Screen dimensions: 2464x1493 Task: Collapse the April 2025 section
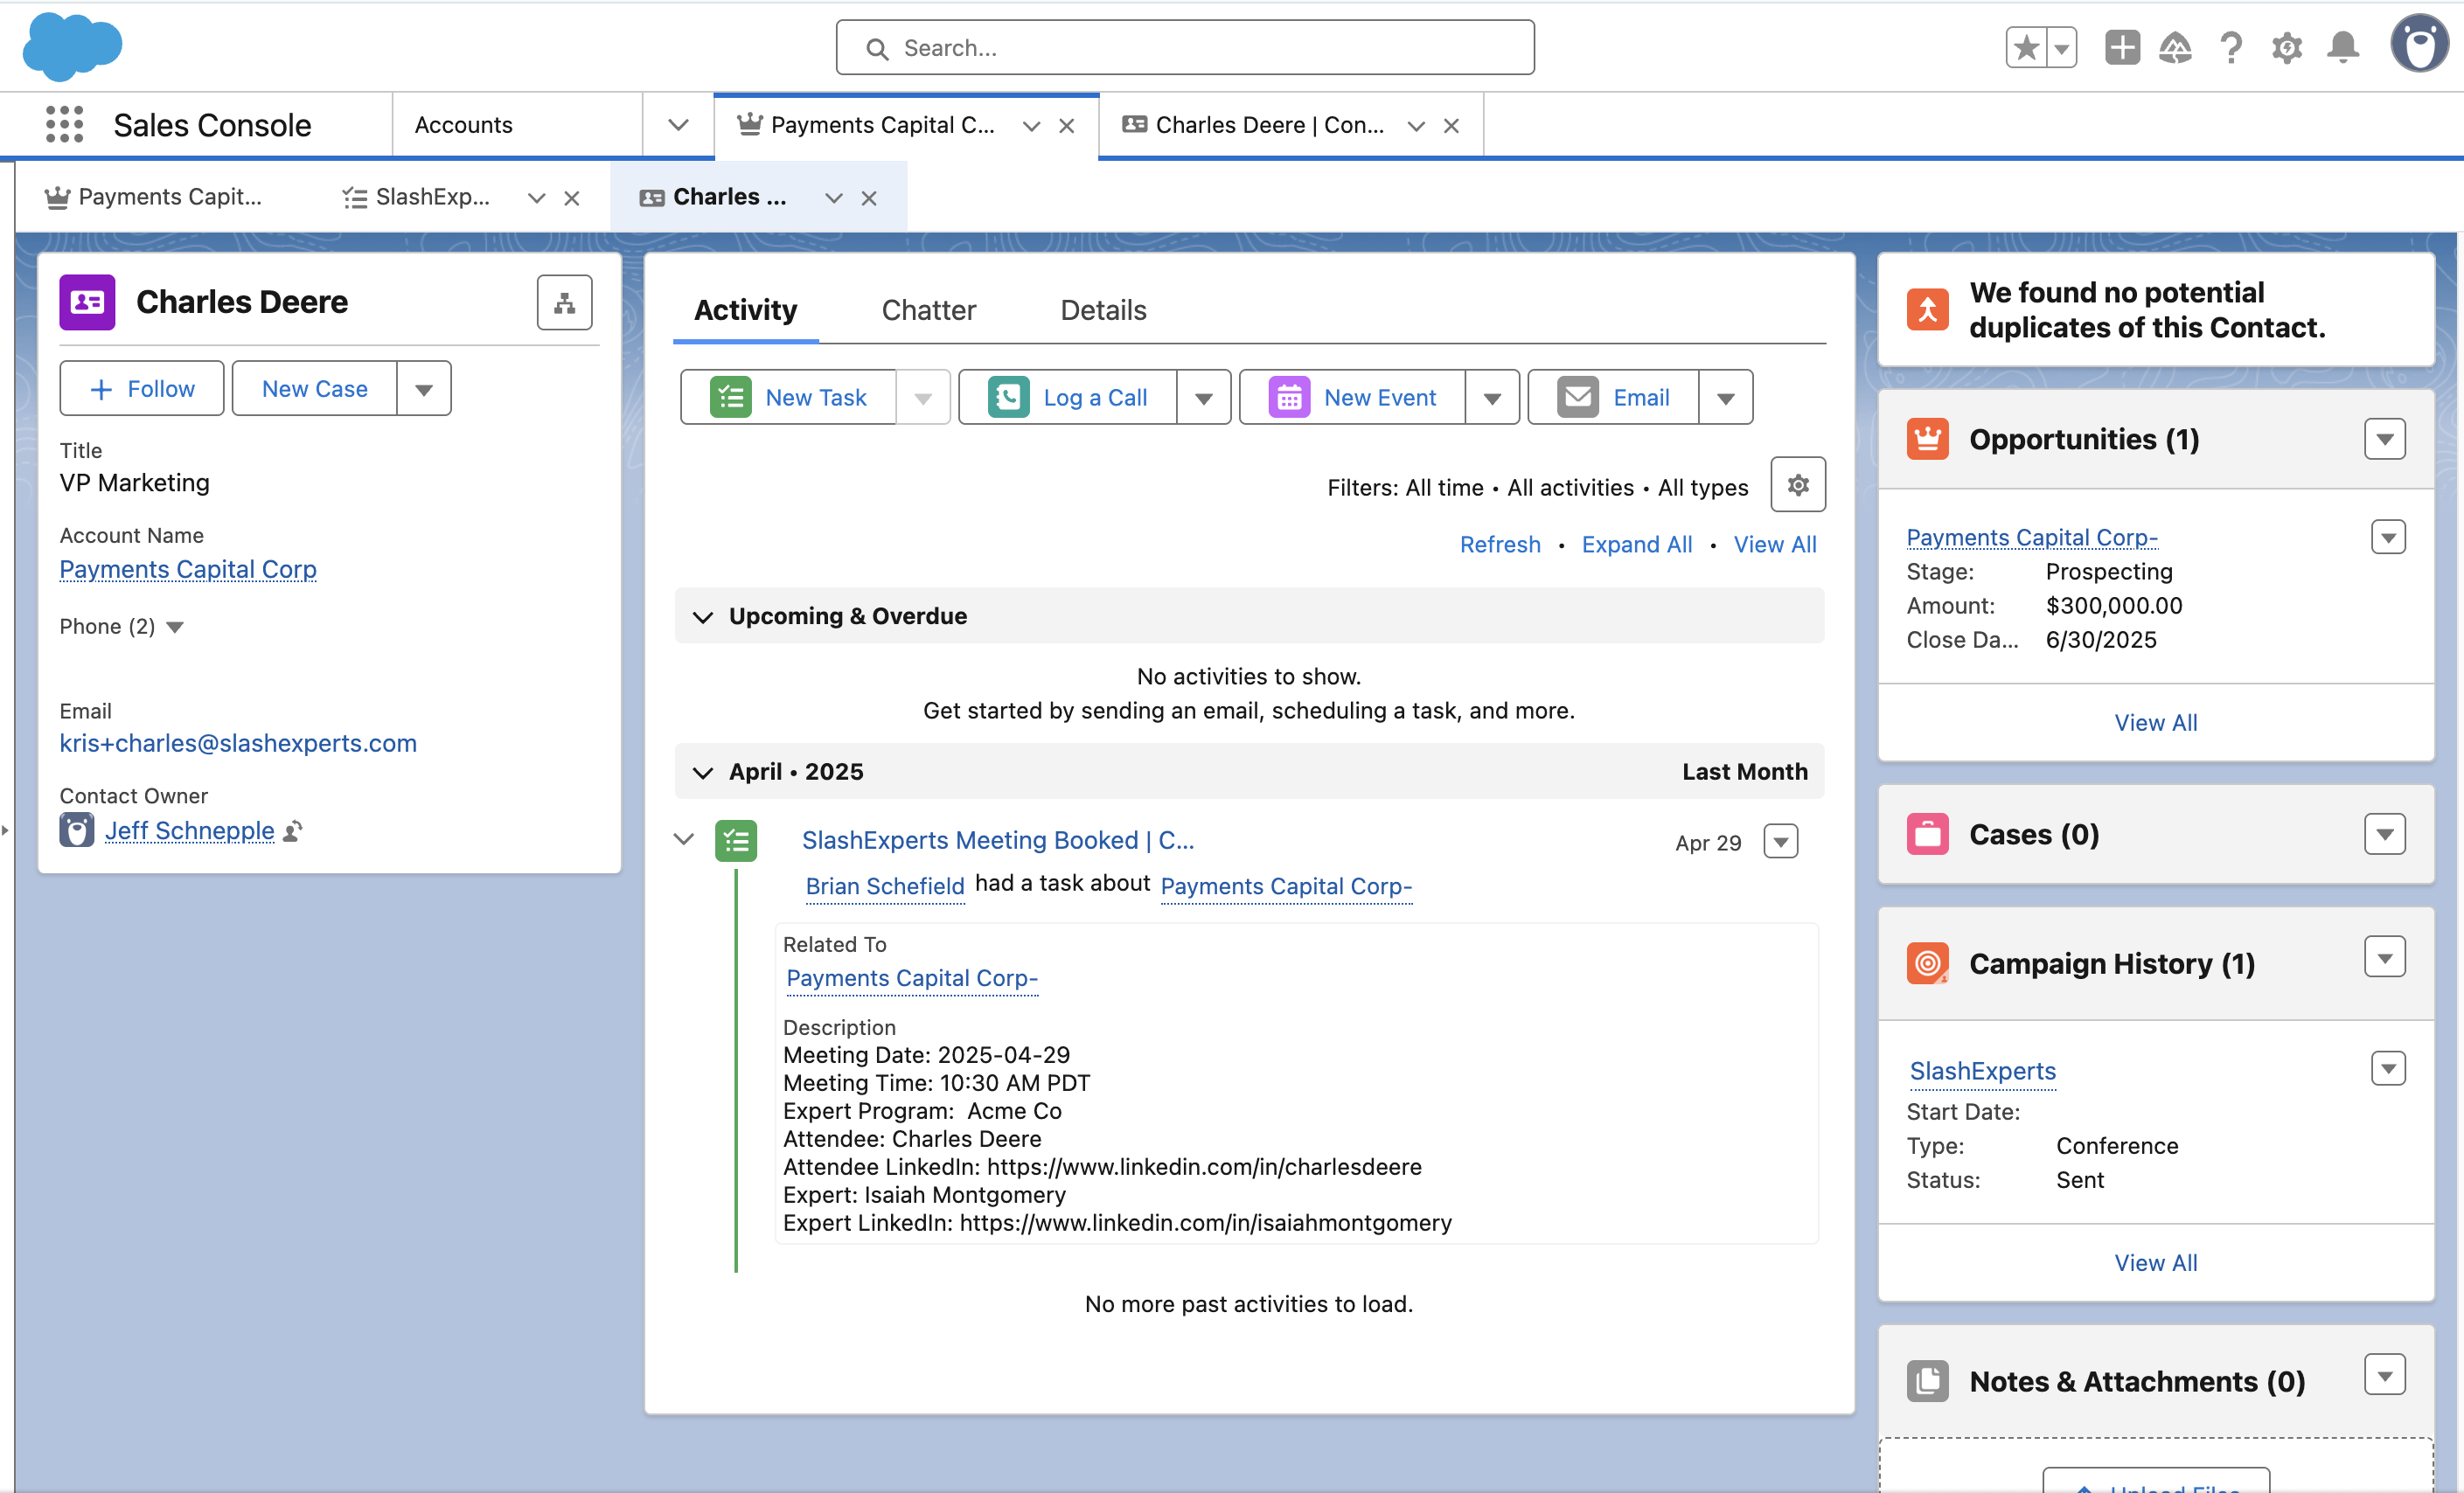click(x=703, y=772)
